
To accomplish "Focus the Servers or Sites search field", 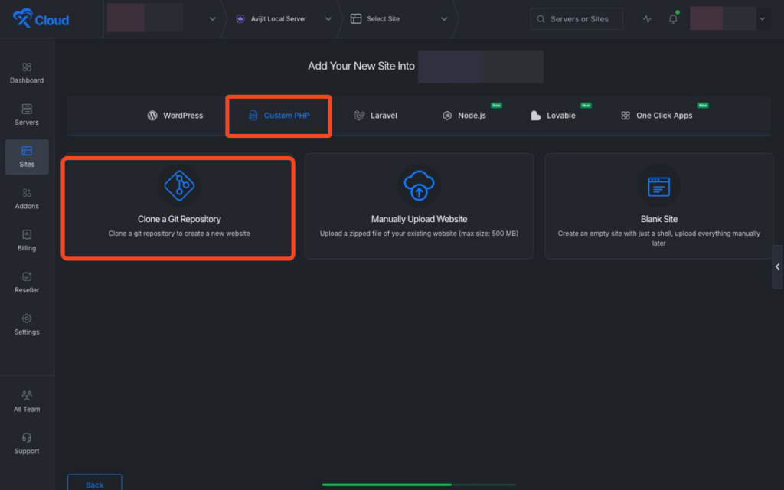I will (x=577, y=19).
